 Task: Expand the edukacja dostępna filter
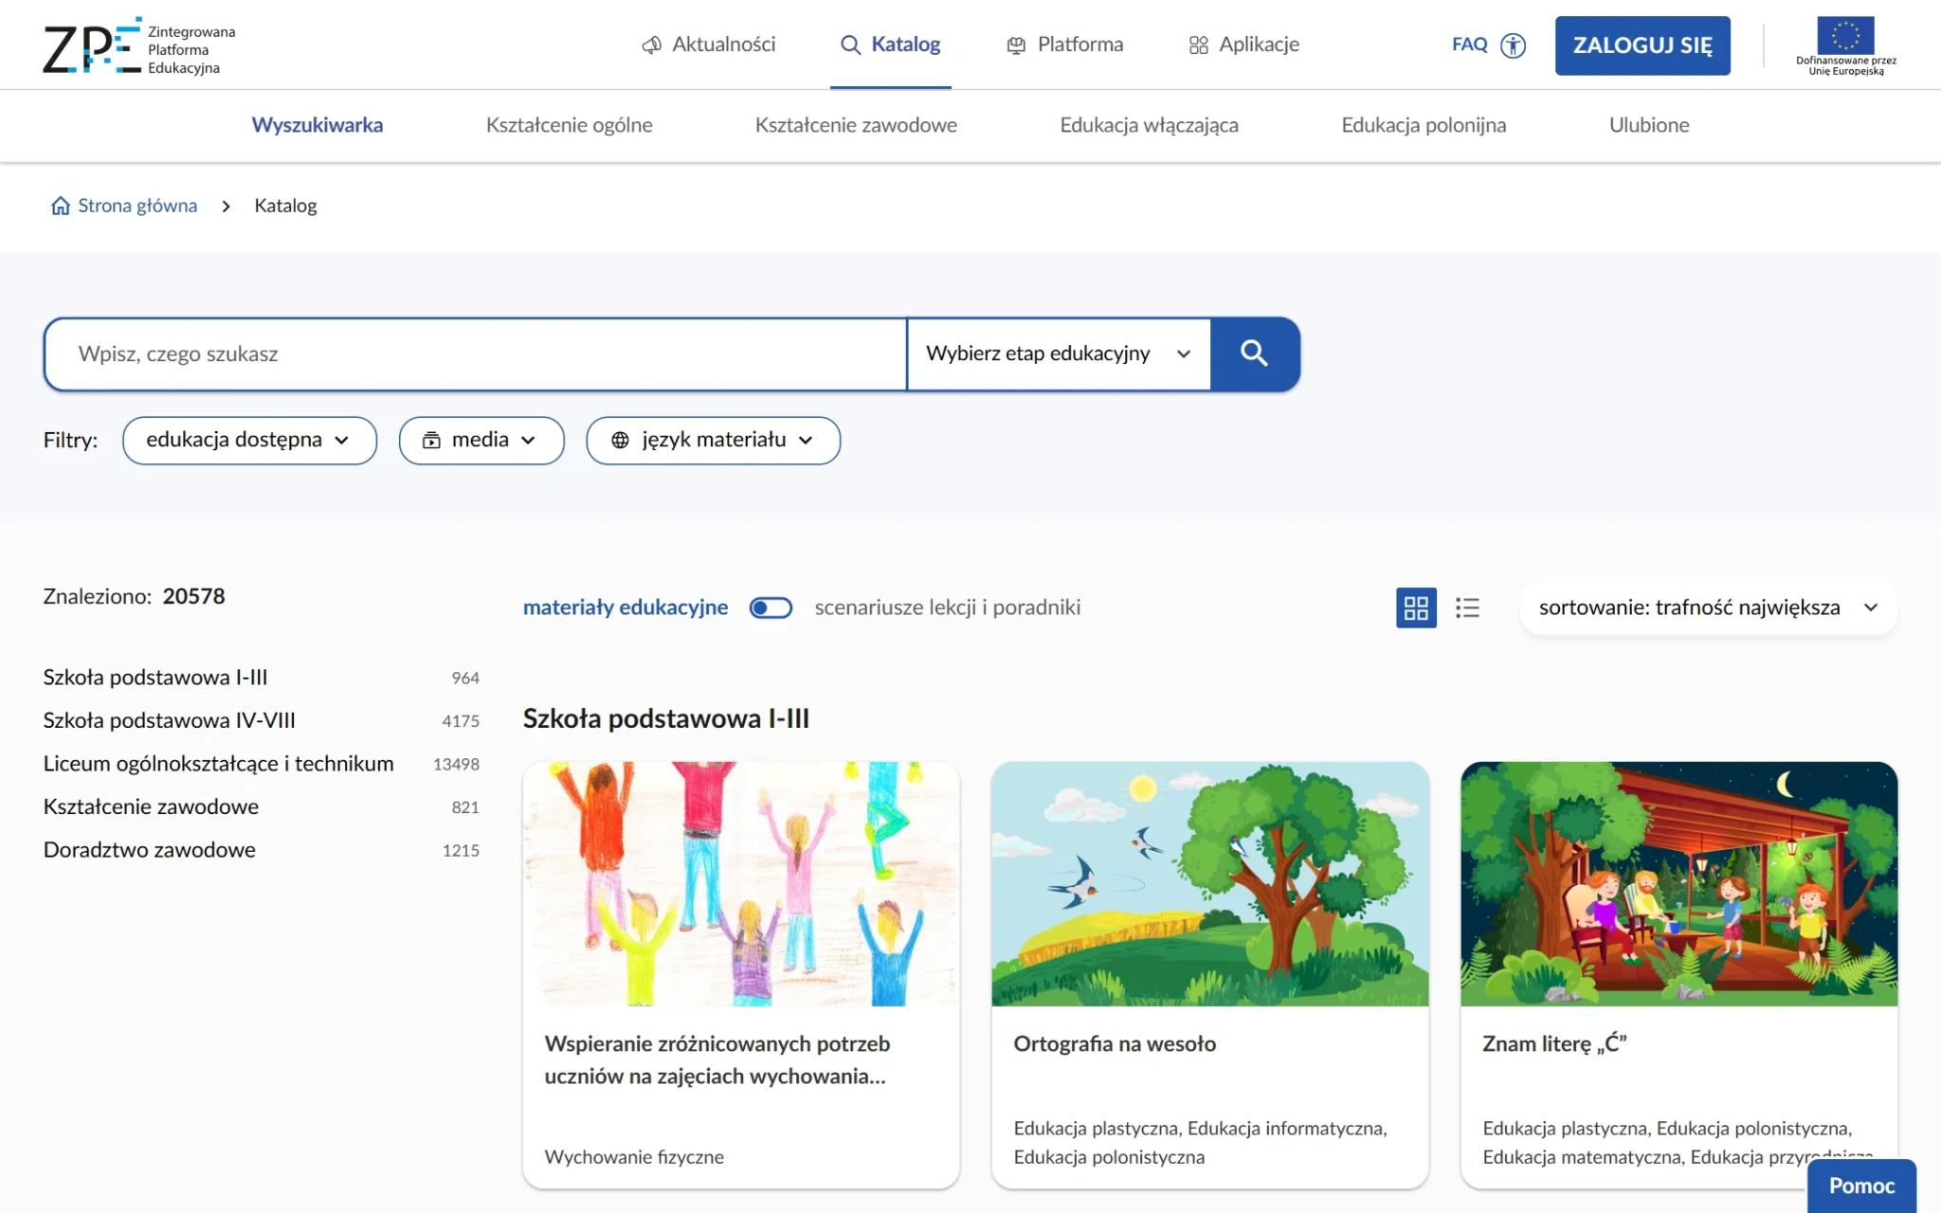(249, 440)
